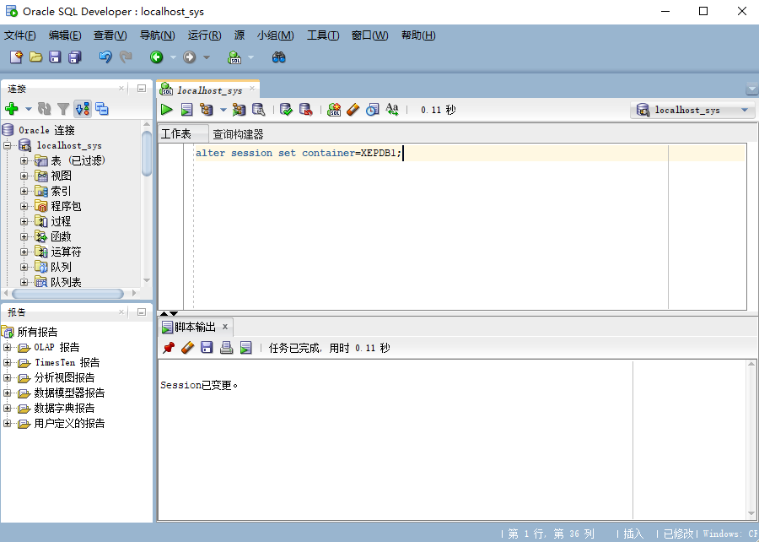The image size is (759, 542).
Task: Click the Open folder icon in main toolbar
Action: pos(35,57)
